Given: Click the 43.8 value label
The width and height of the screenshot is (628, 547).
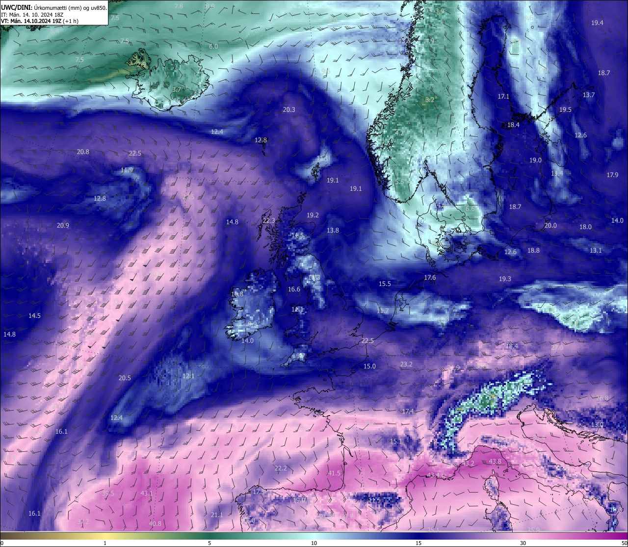Looking at the screenshot, I should pos(495,461).
